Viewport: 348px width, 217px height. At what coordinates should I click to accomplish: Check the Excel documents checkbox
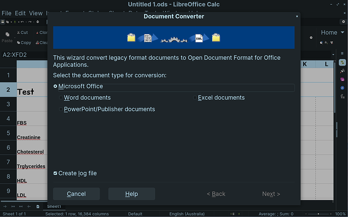click(x=195, y=98)
